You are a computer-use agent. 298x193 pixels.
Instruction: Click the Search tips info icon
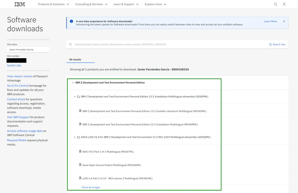[x=270, y=44]
